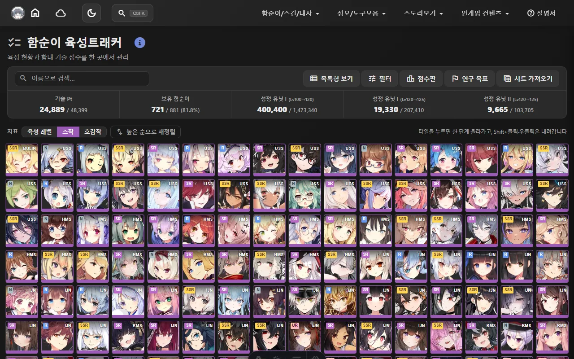Click the 성정 유닛 II value 9,665

tap(498, 109)
